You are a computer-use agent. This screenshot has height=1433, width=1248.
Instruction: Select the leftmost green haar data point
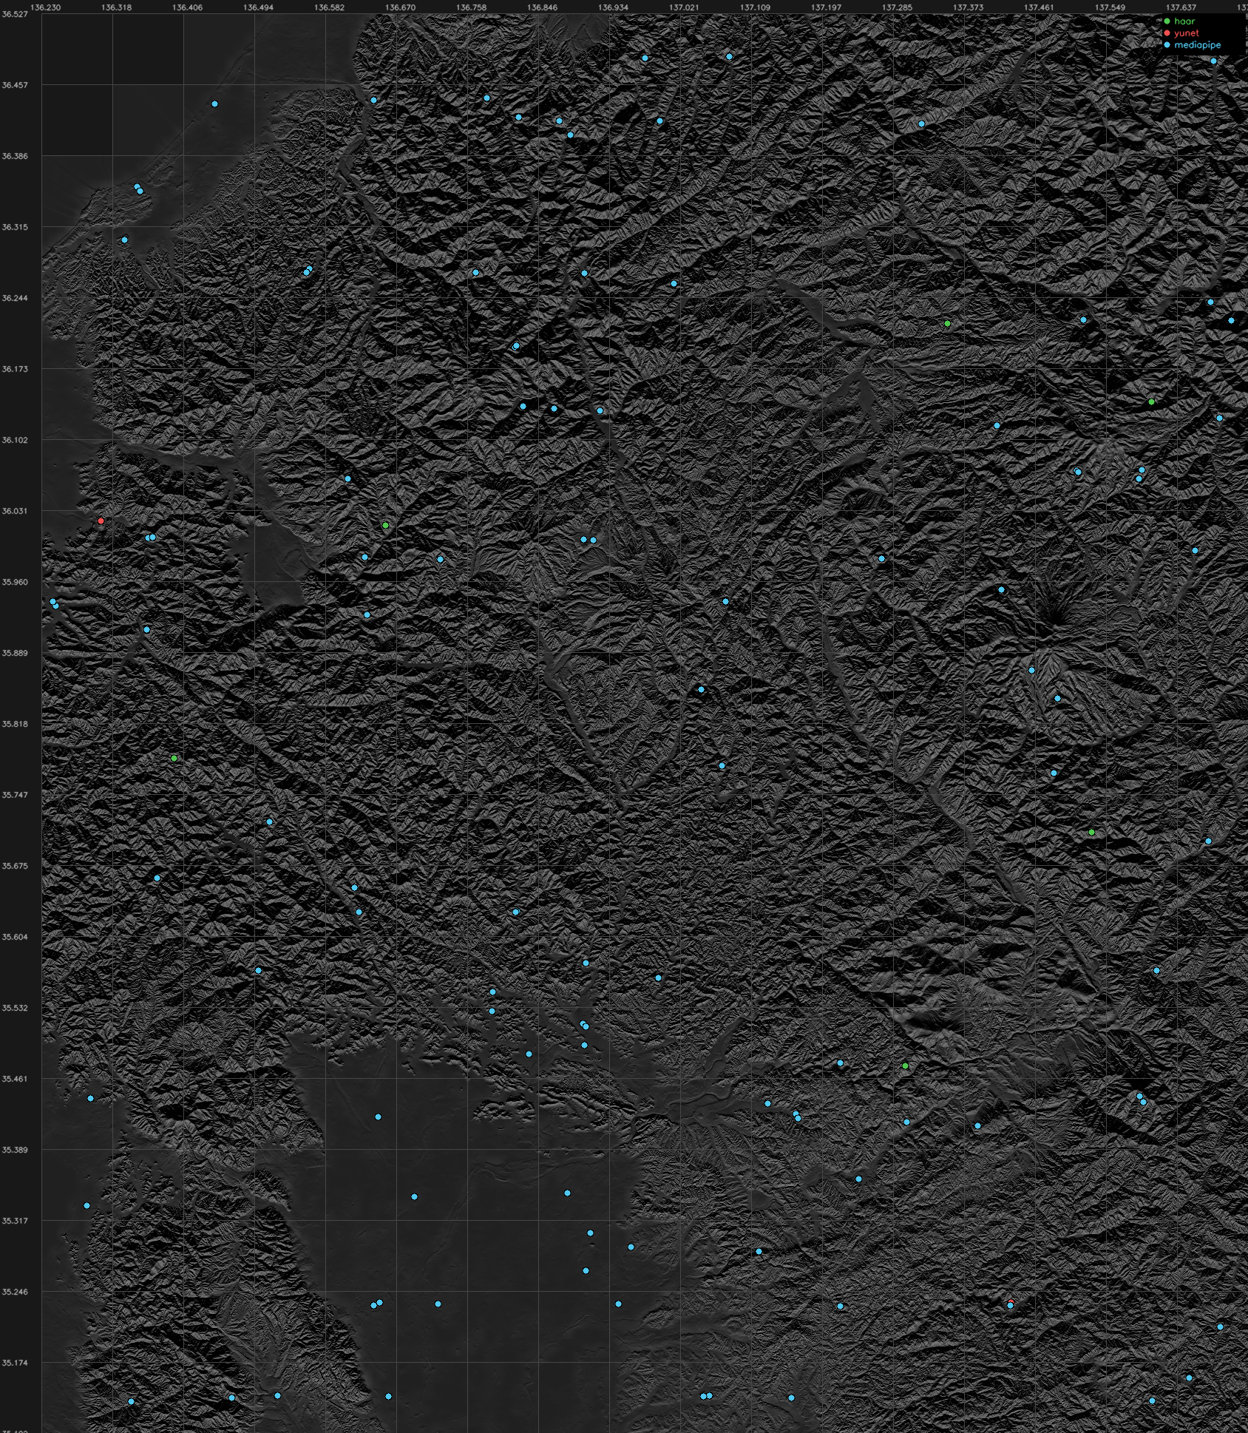click(174, 759)
